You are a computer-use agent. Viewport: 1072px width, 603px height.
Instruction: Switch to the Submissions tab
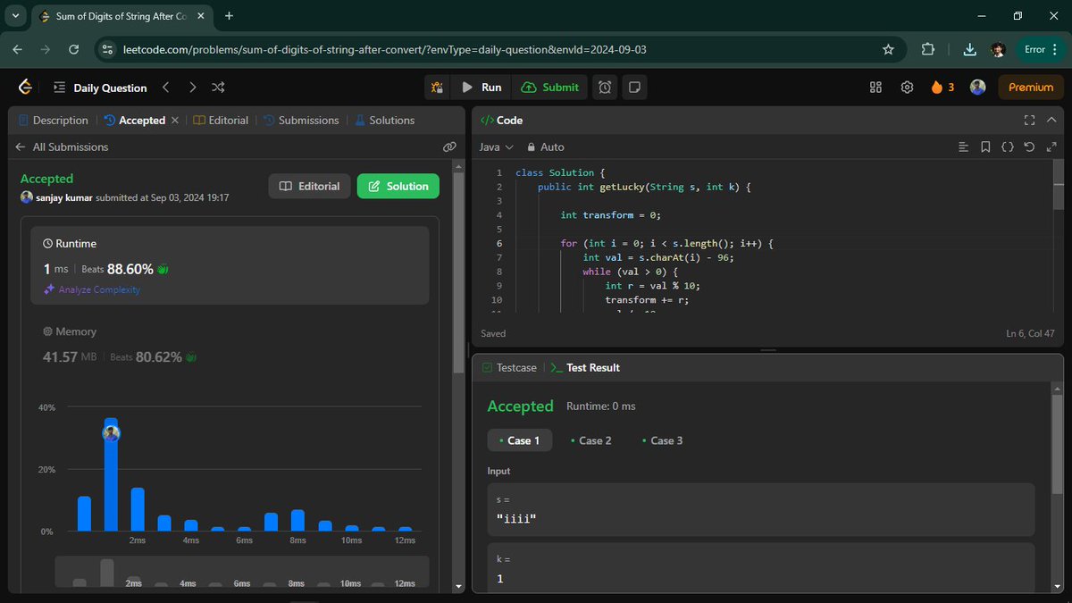point(301,121)
